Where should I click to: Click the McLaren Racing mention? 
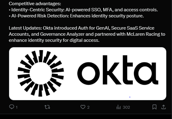pyautogui.click(x=143, y=34)
